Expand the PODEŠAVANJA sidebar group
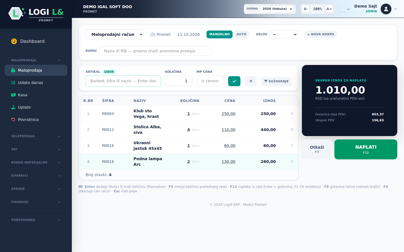This screenshot has height=252, width=404. (36, 220)
